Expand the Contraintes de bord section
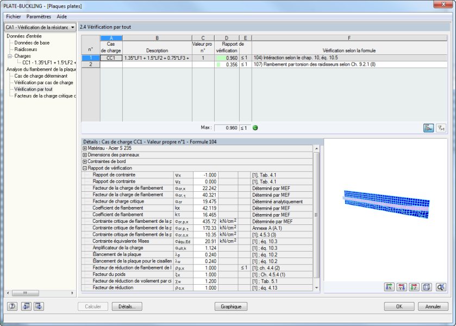This screenshot has height=326, width=456. pyautogui.click(x=85, y=162)
